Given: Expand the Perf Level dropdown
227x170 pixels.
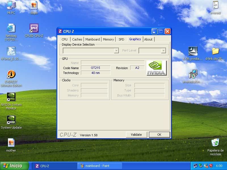Looking at the screenshot, I should (x=163, y=51).
